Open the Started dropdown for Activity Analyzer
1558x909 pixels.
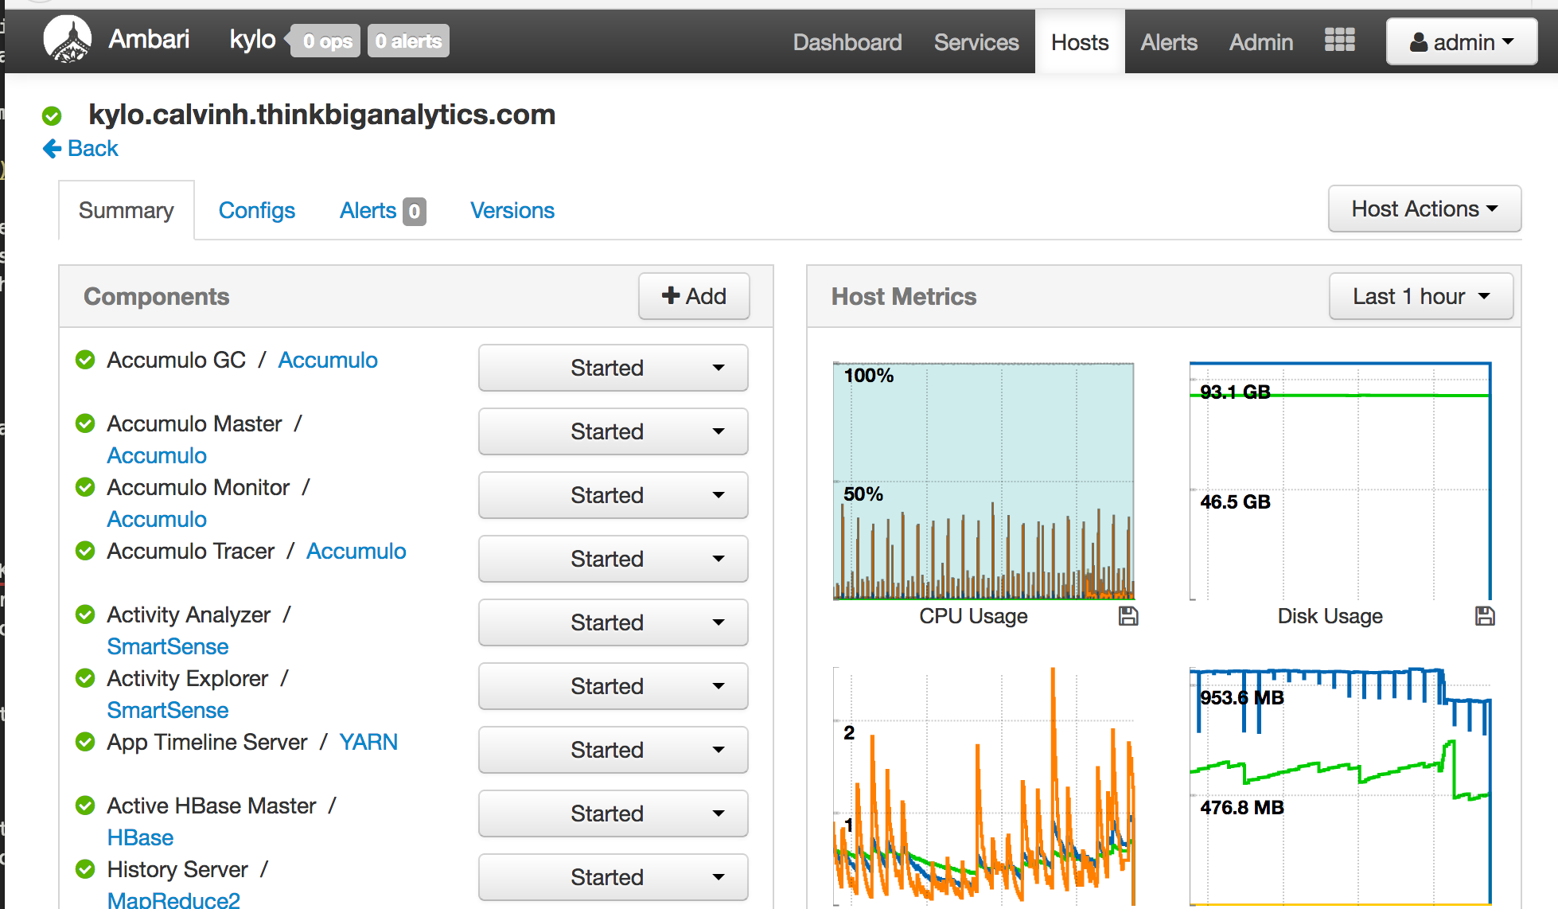(x=613, y=622)
